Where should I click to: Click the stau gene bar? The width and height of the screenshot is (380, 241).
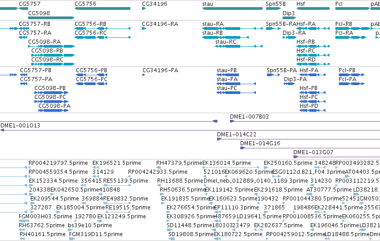click(232, 8)
